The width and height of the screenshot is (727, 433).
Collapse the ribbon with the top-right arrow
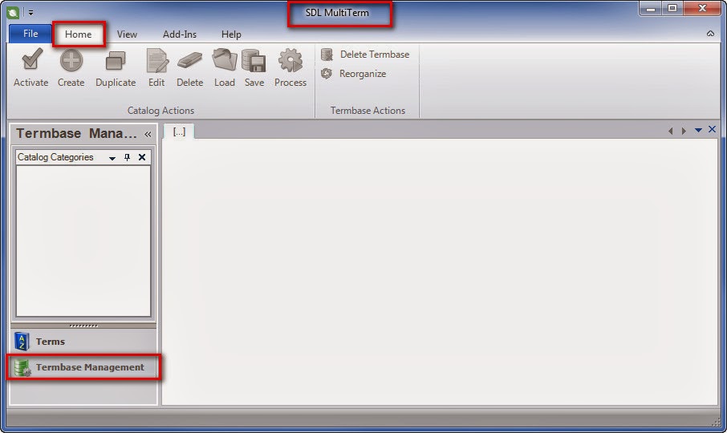tap(710, 34)
